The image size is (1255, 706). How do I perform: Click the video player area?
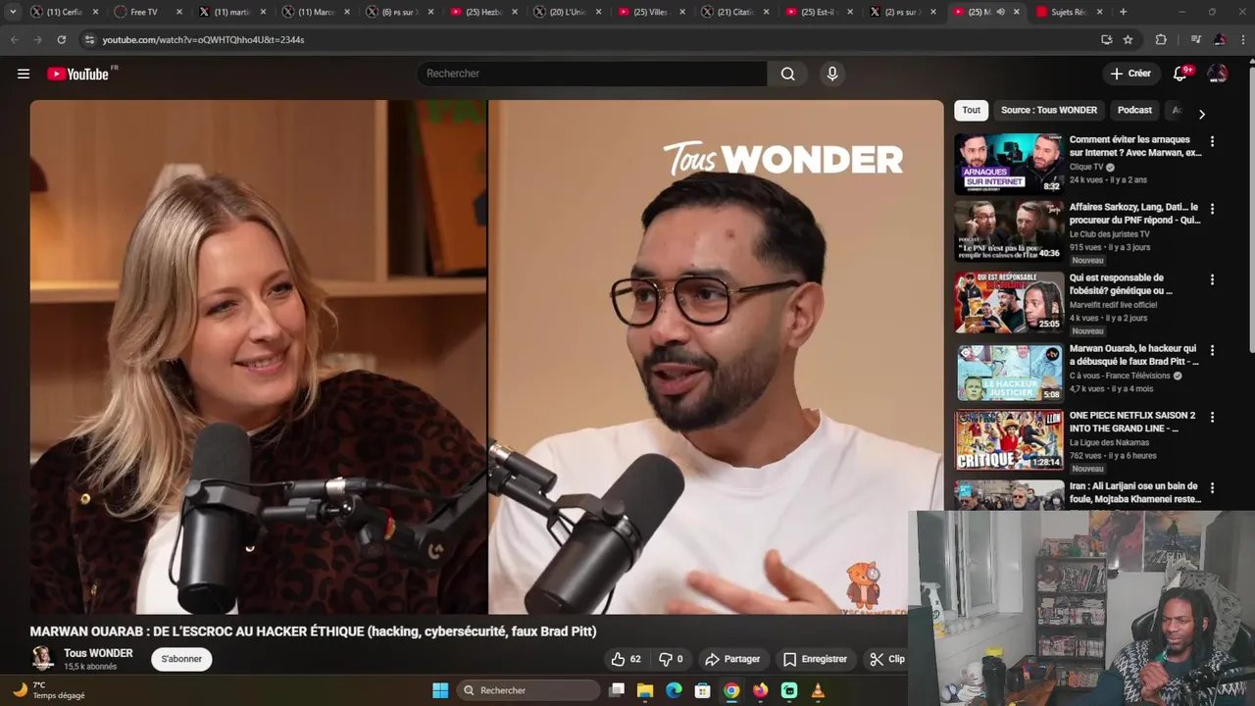point(486,357)
